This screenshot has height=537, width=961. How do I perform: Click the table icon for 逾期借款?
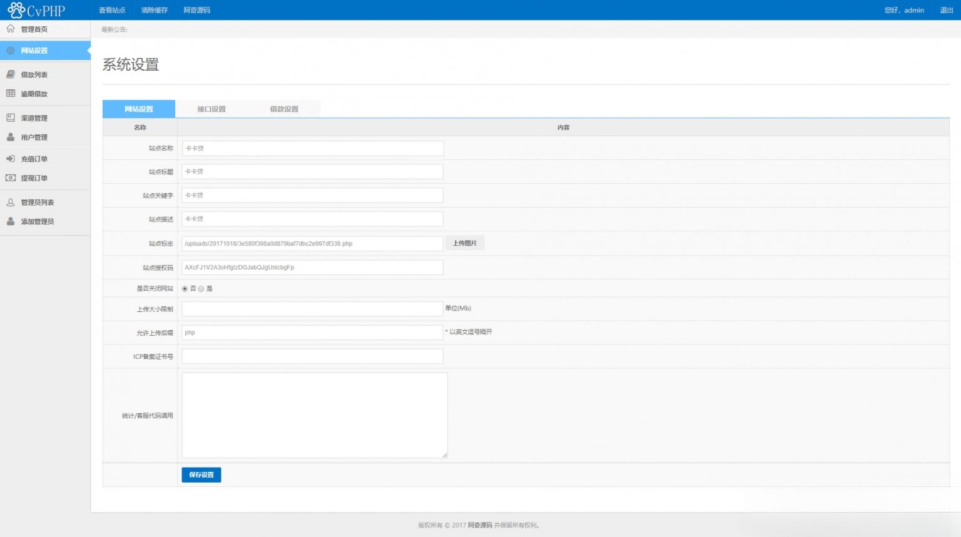click(x=11, y=94)
